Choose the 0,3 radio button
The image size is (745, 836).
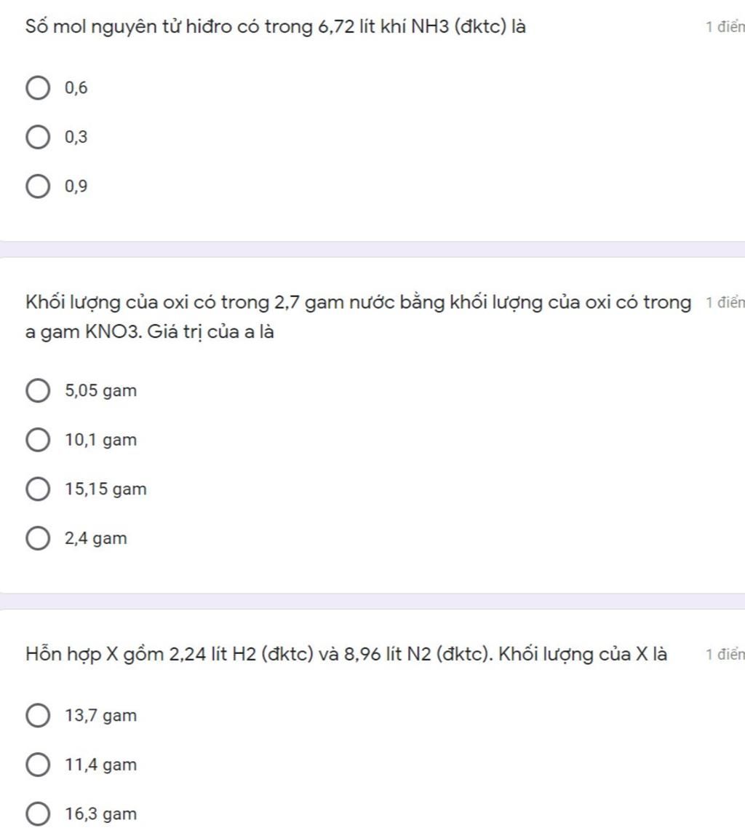38,137
